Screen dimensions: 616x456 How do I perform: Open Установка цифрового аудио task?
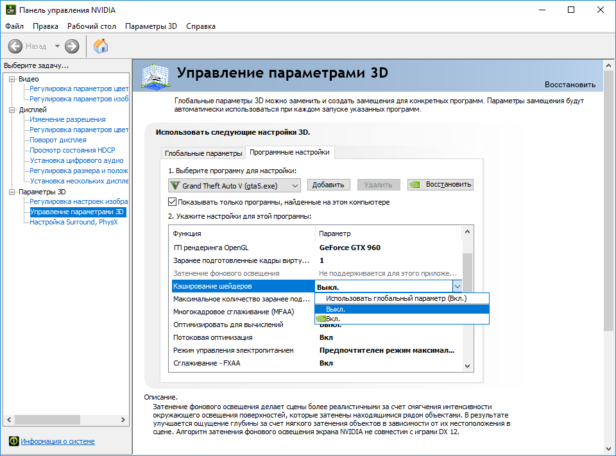pyautogui.click(x=76, y=160)
